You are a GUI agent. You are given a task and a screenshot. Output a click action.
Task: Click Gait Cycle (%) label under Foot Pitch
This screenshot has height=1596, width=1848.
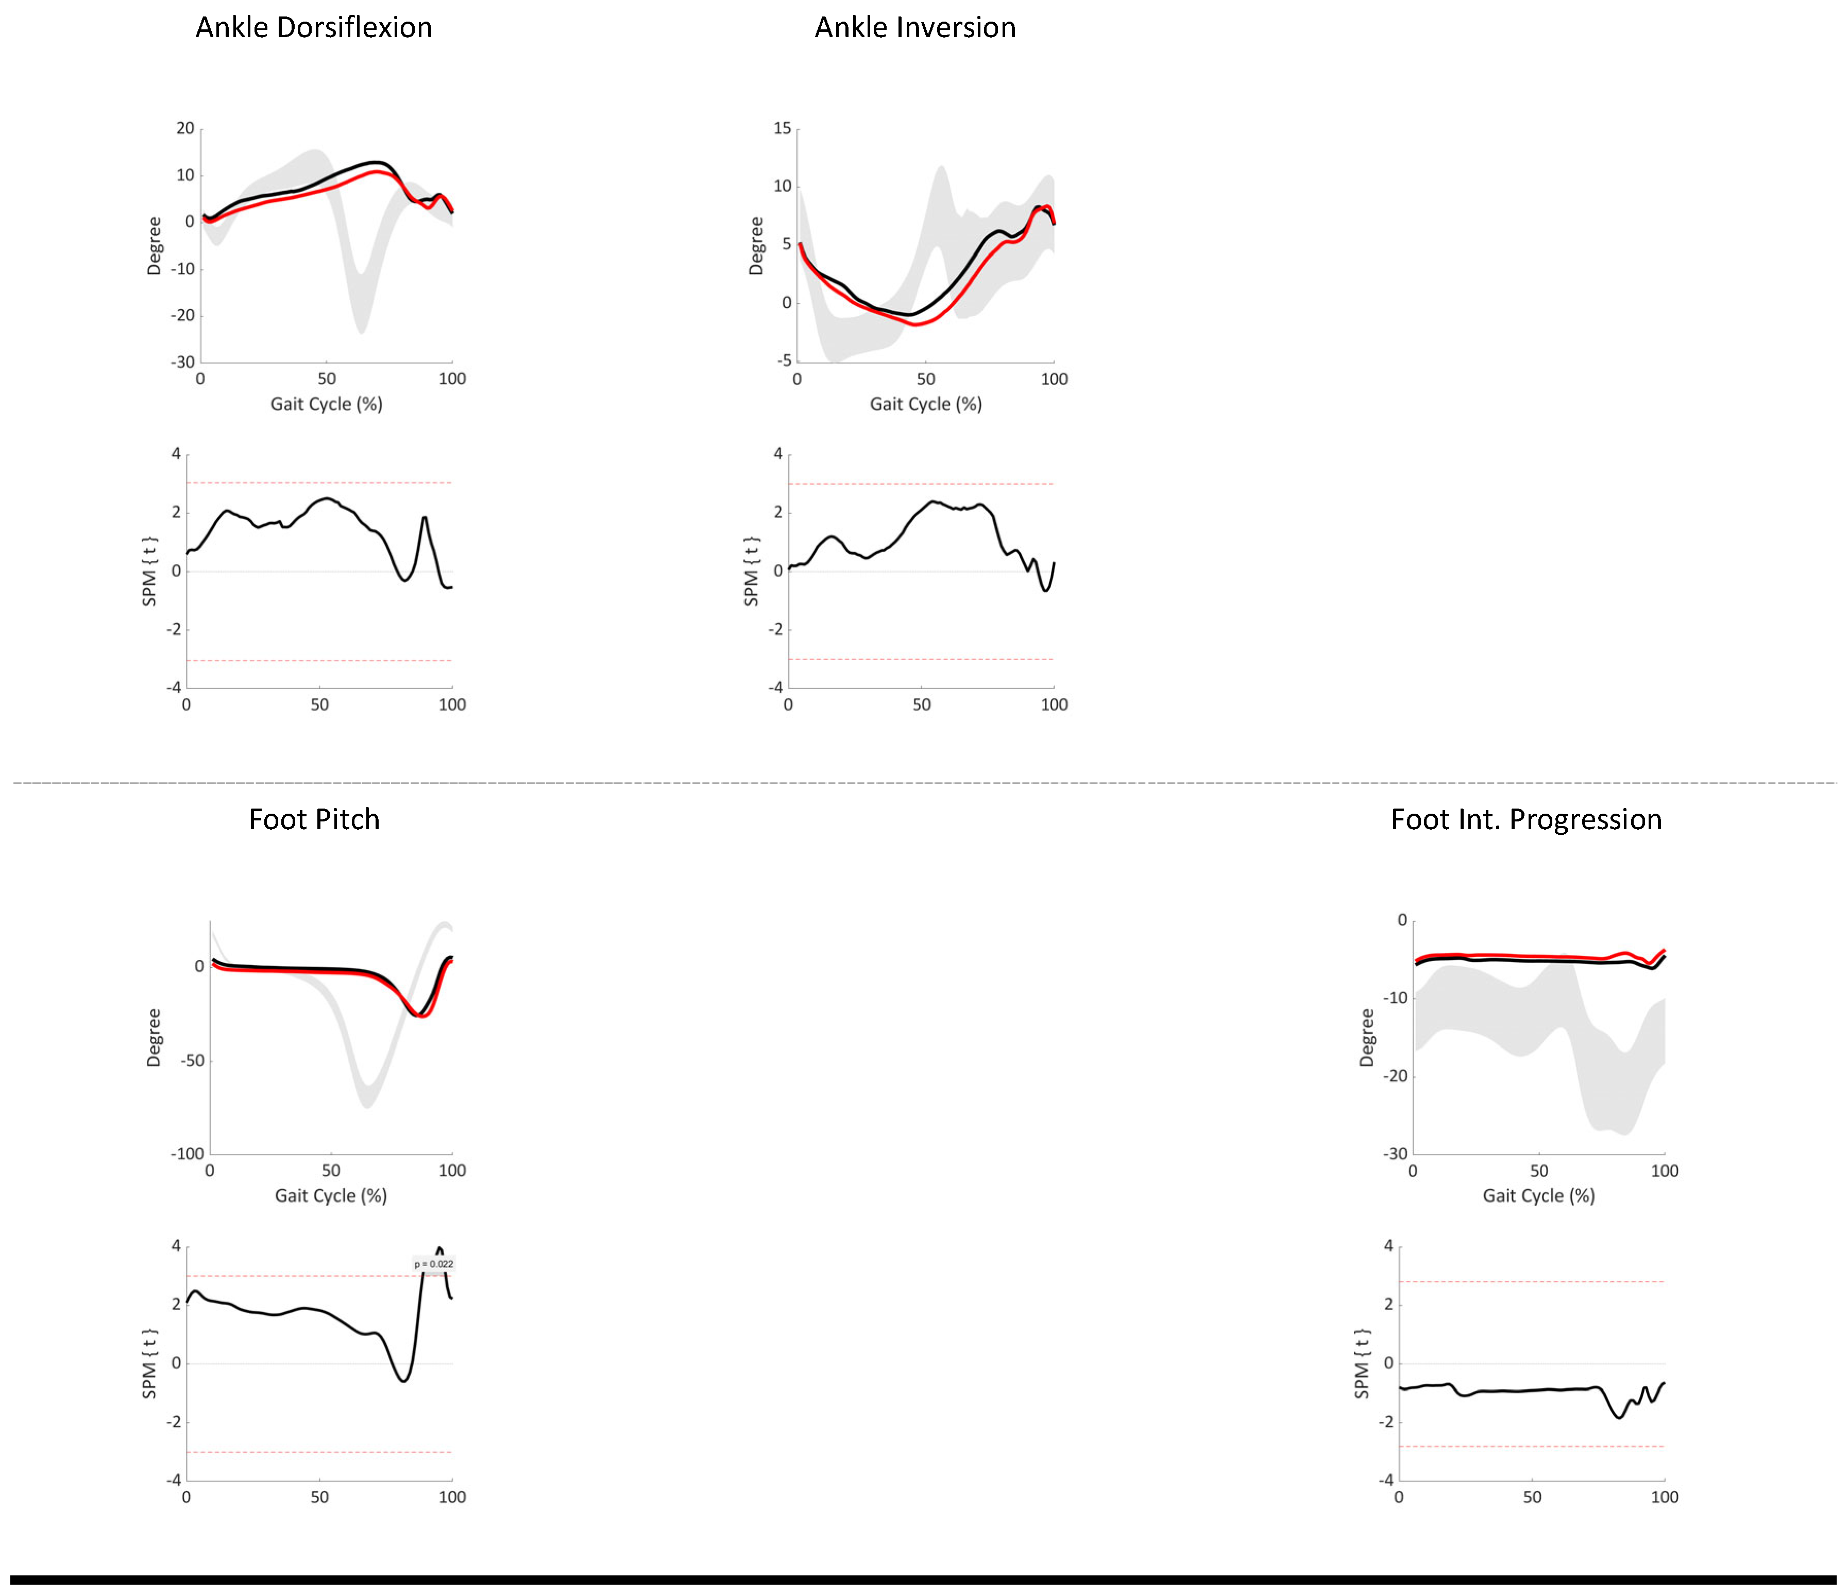(331, 1196)
